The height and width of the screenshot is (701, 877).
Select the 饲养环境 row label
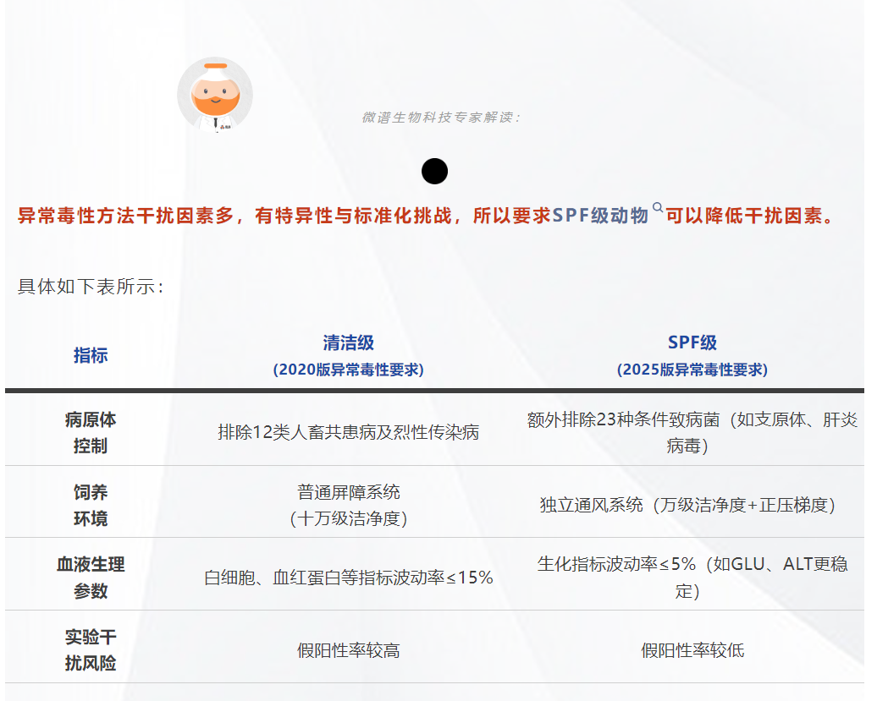coord(91,505)
